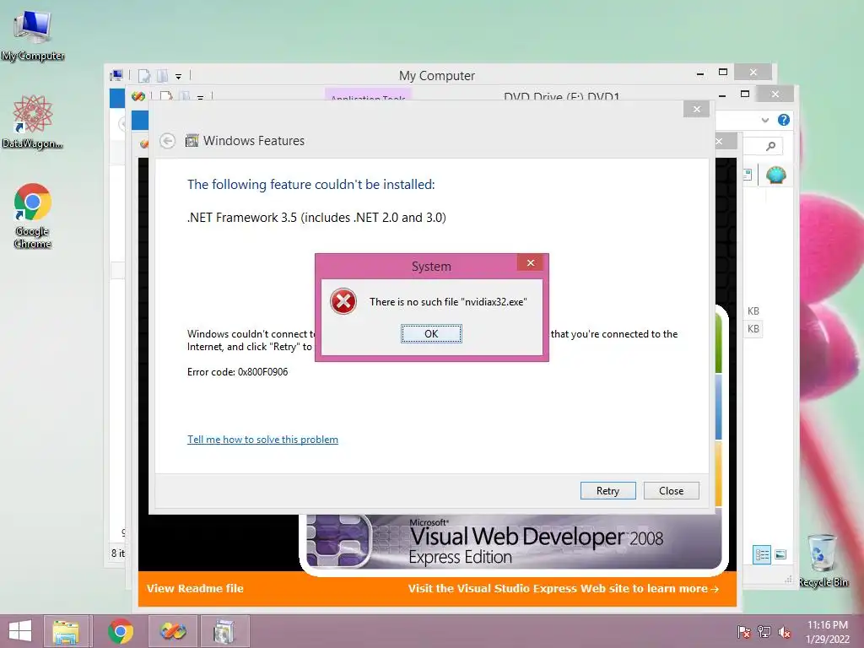This screenshot has height=648, width=864.
Task: Visit the Visual Studio Express Web site link
Action: click(x=563, y=588)
